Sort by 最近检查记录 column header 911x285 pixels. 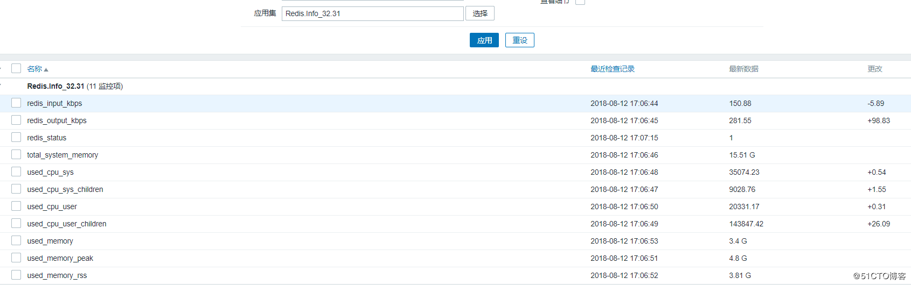[613, 69]
